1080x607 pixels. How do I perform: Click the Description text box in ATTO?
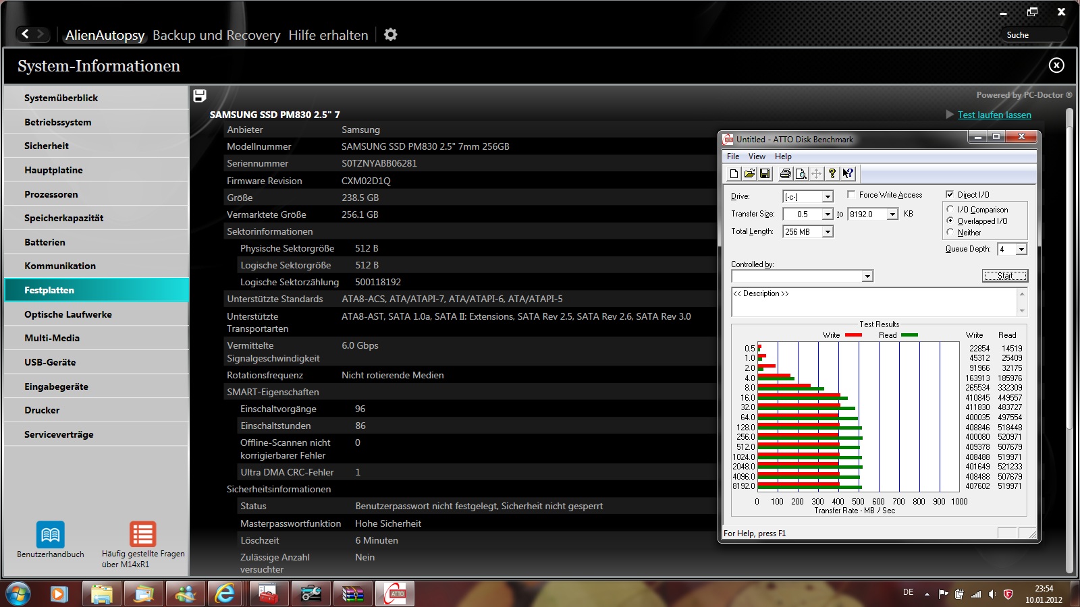(874, 301)
